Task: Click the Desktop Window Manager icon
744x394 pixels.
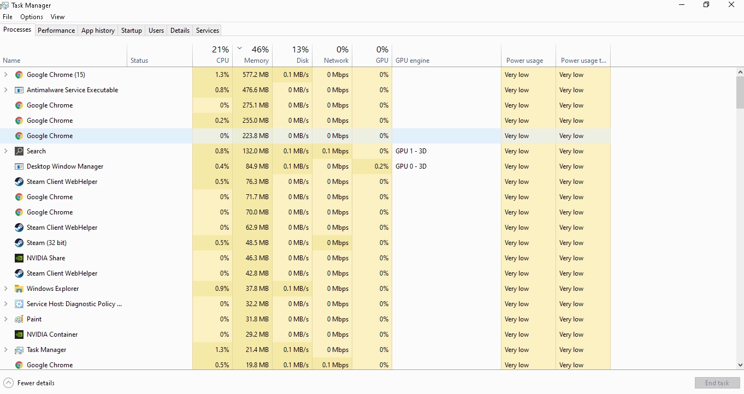Action: tap(19, 166)
